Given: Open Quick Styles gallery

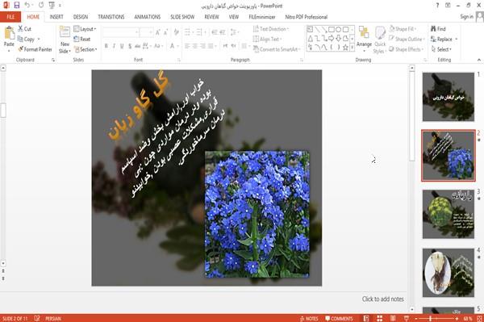Looking at the screenshot, I should coord(380,40).
